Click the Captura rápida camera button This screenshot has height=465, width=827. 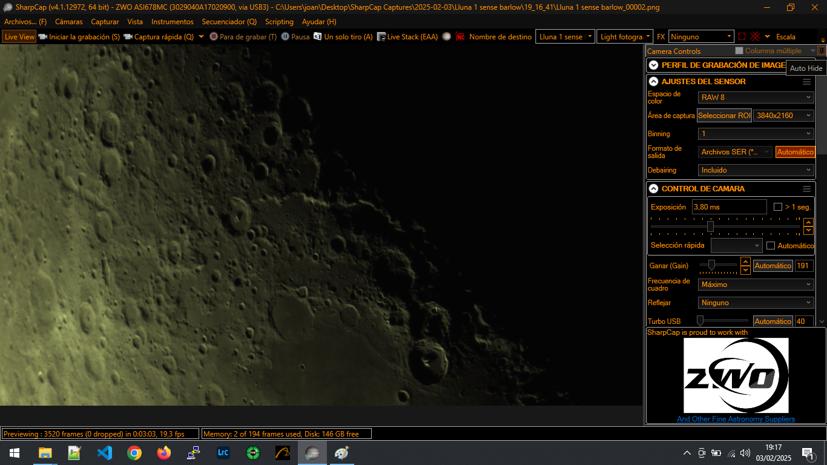[x=159, y=36]
